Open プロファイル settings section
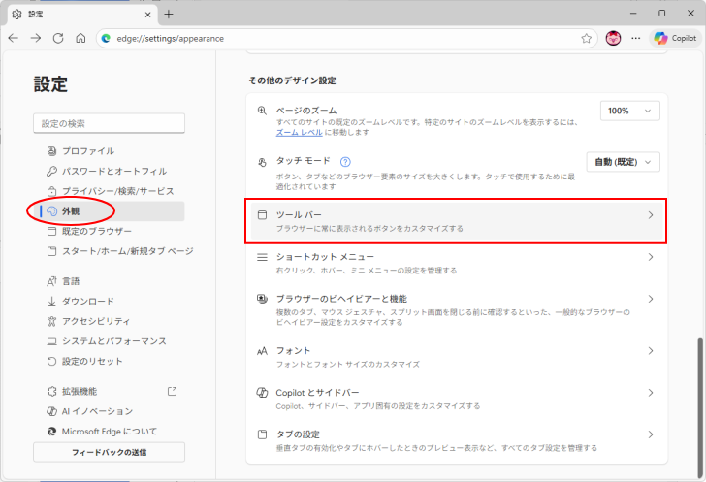The height and width of the screenshot is (482, 706). pos(109,151)
